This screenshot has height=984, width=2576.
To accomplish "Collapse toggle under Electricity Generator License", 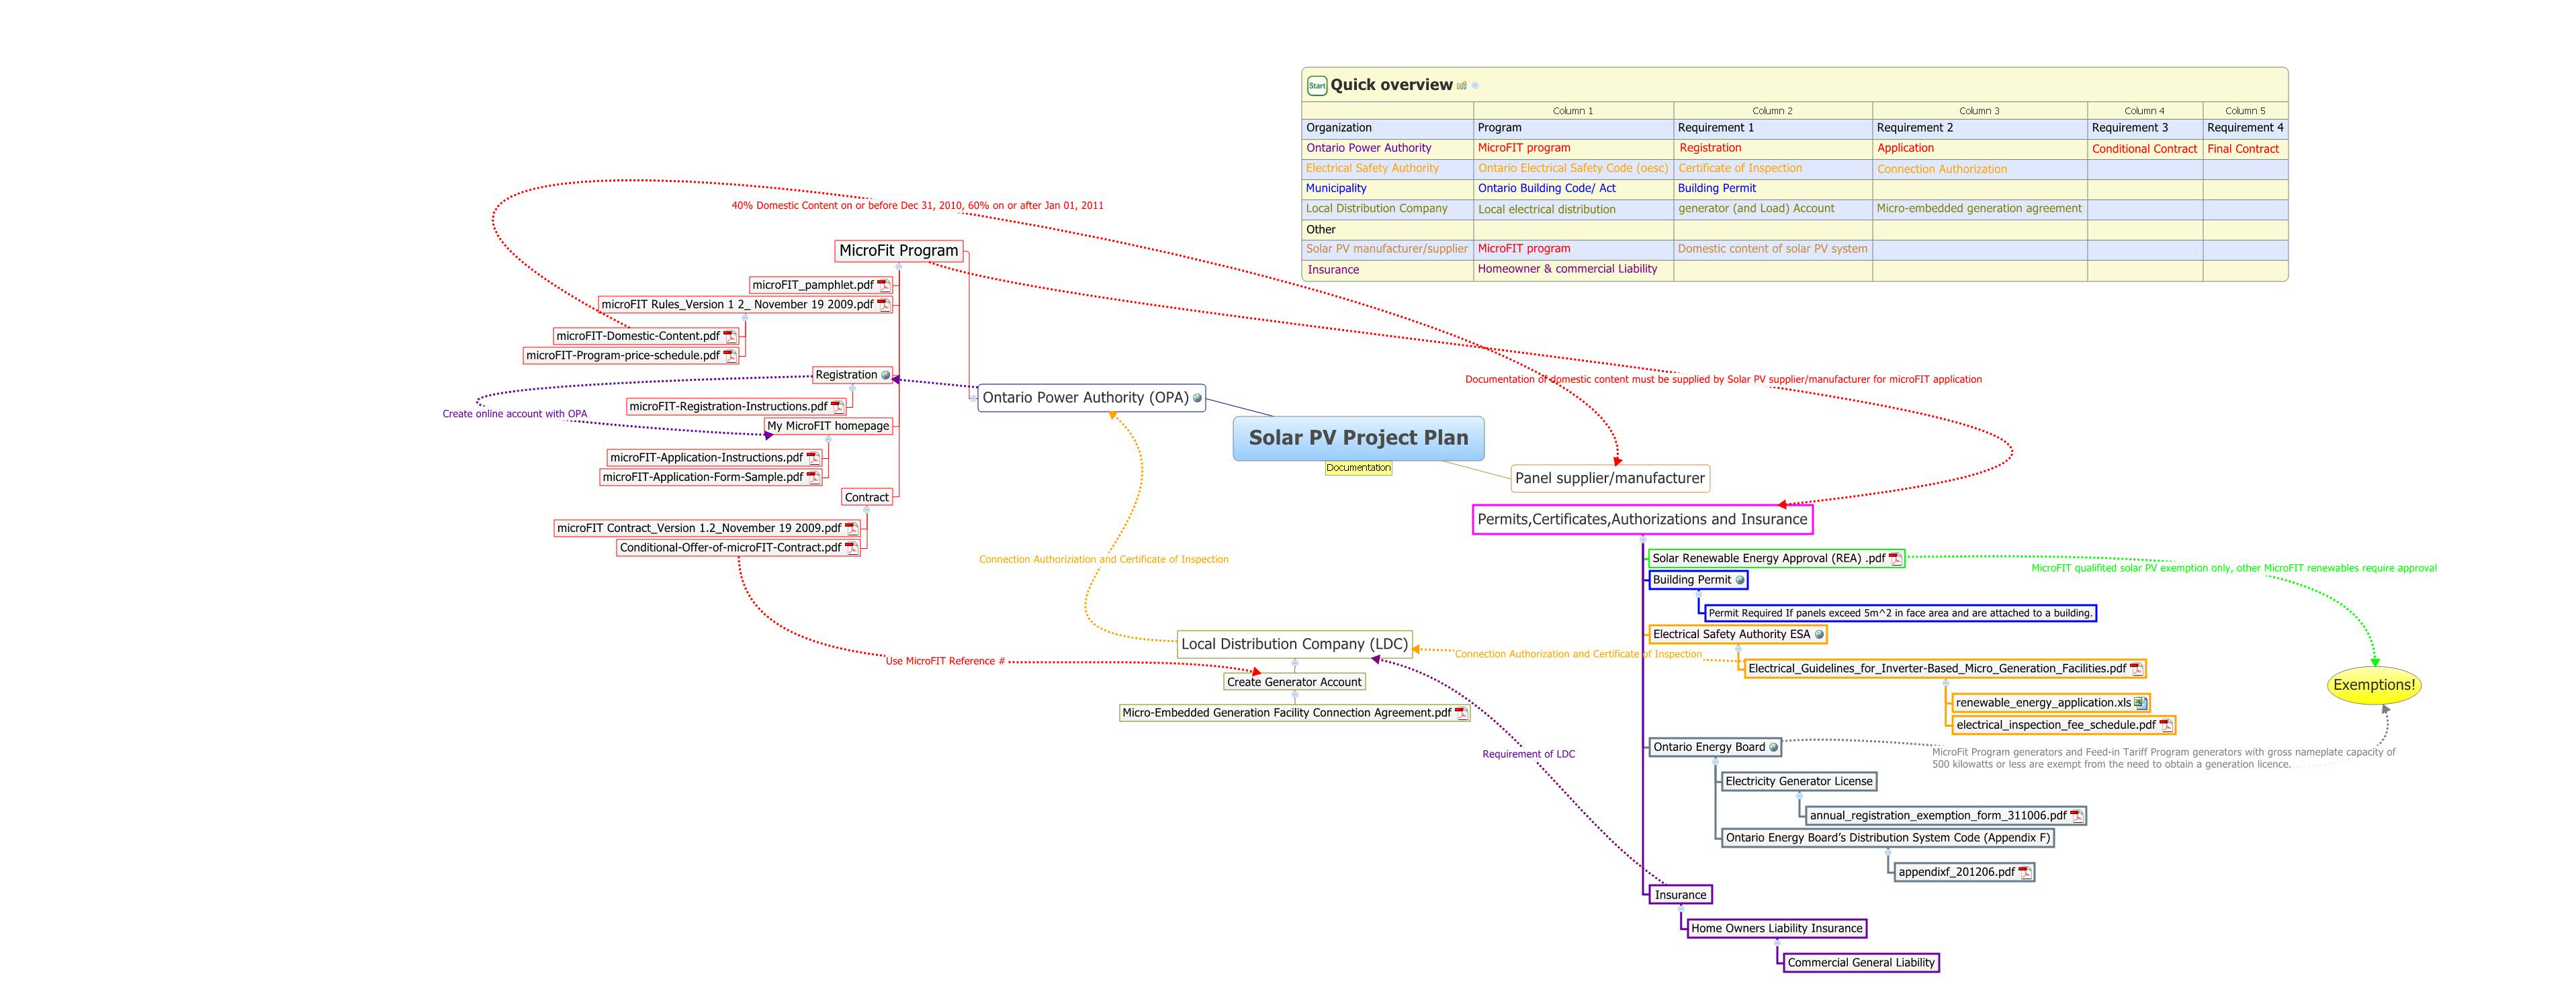I will 1799,795.
